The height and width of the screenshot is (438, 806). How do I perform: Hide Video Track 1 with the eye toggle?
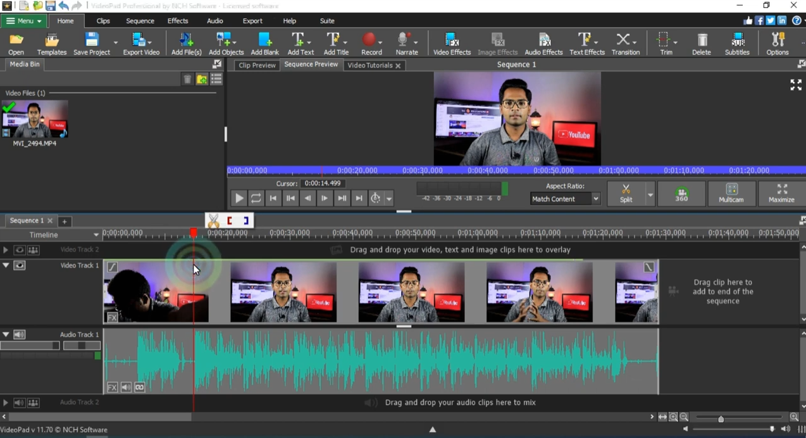(x=19, y=265)
